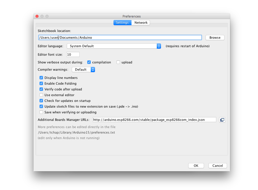Enable verbose output during upload
This screenshot has width=258, height=190.
pyautogui.click(x=118, y=62)
